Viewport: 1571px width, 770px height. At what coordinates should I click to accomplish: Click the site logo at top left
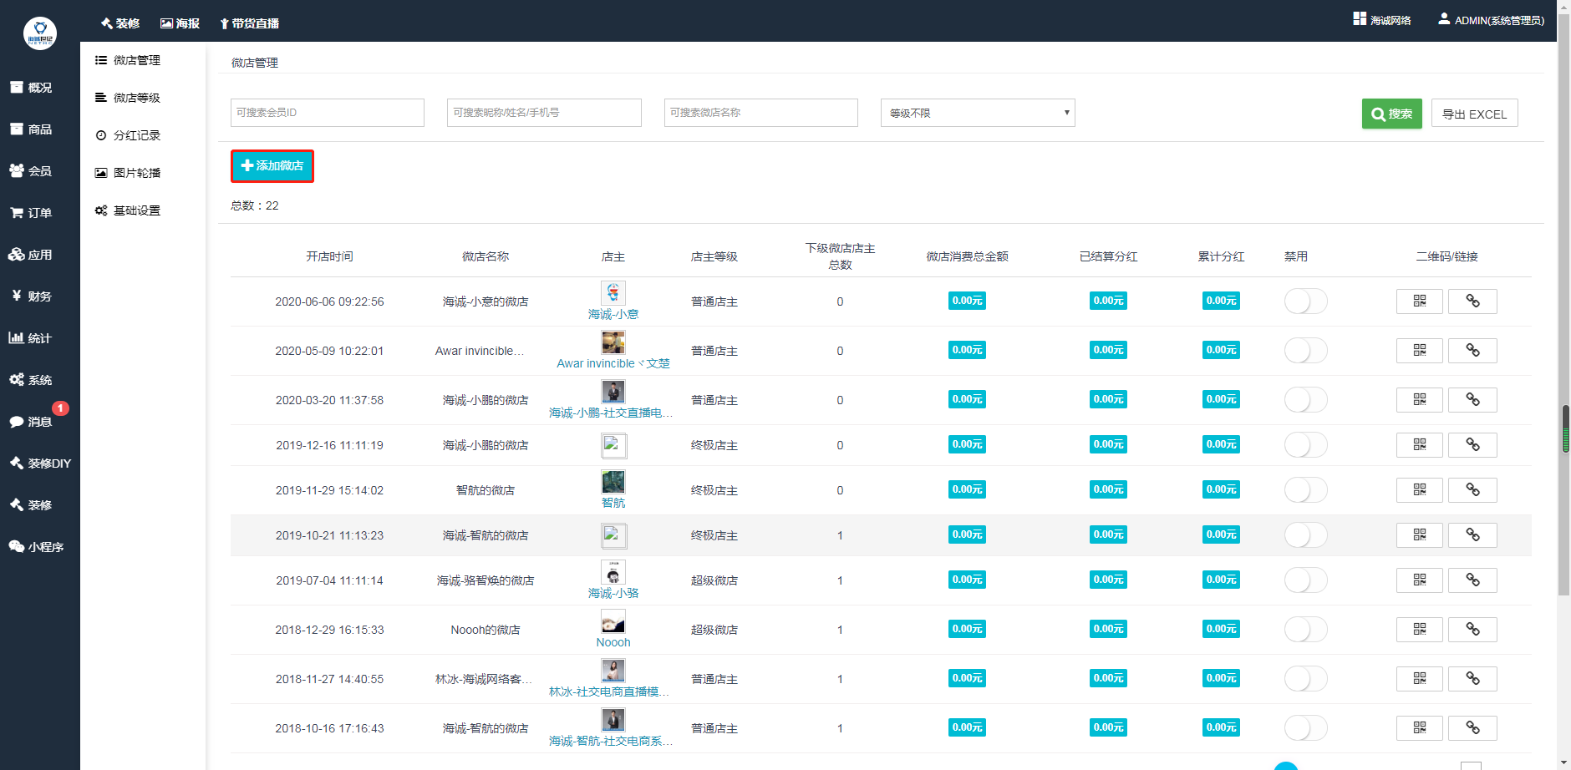pos(39,33)
